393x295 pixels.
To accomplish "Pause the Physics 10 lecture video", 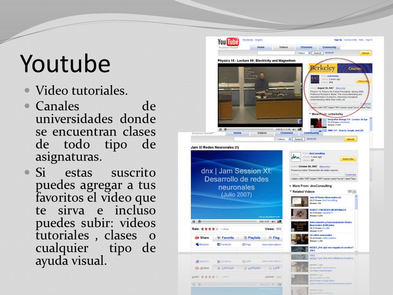I will point(221,129).
